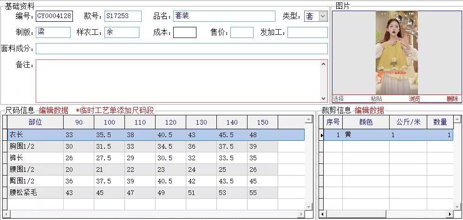
Task: Click 裁剪信息 horizontal scrollbar right arrow
Action: coord(450,214)
